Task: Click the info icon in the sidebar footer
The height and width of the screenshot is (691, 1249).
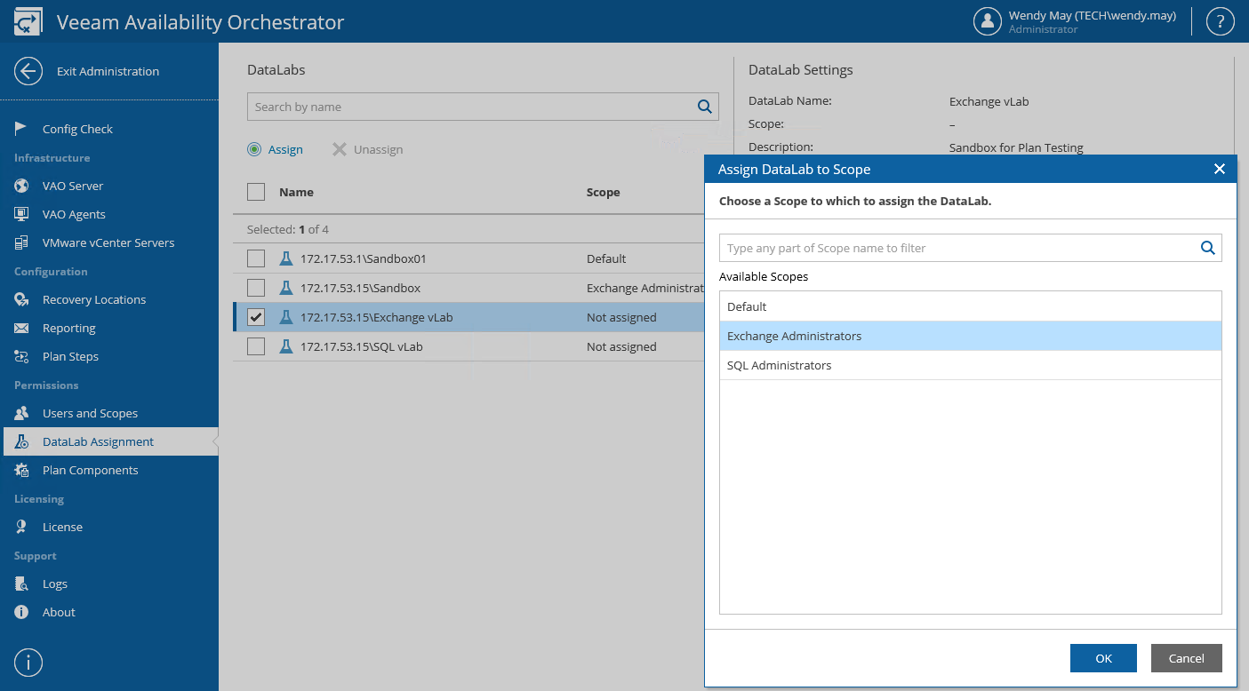Action: point(28,663)
